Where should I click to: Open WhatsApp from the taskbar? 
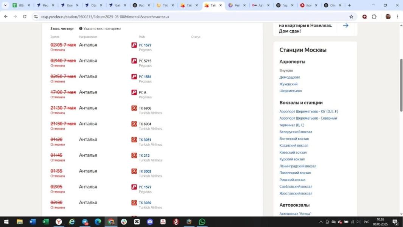point(202,222)
